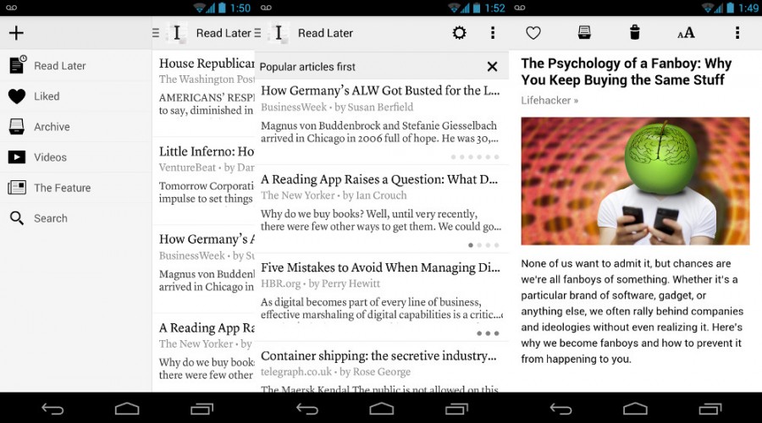This screenshot has height=423, width=762.
Task: Select Liked in the sidebar
Action: pos(47,96)
